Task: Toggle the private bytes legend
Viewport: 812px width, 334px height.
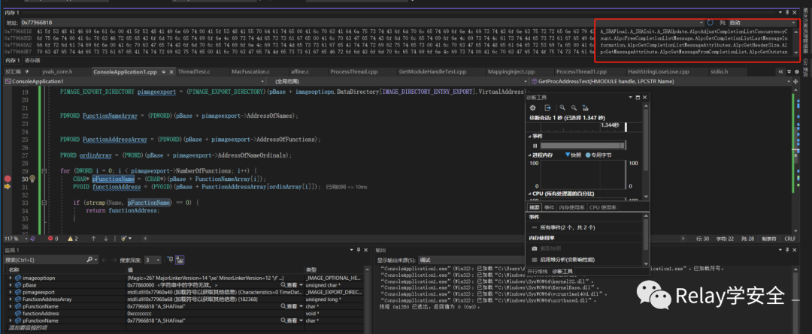Action: (x=598, y=155)
